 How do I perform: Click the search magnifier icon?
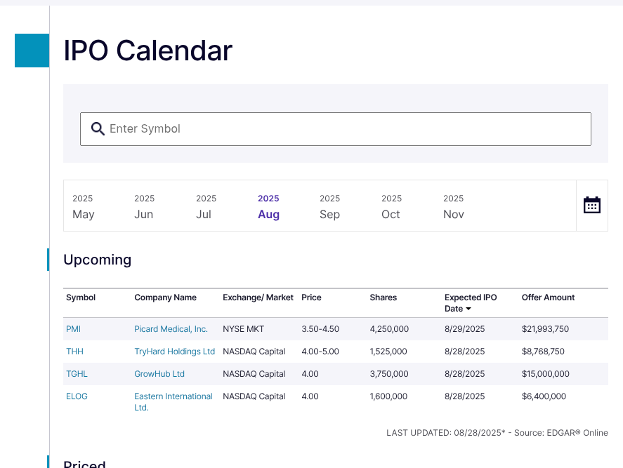point(98,128)
